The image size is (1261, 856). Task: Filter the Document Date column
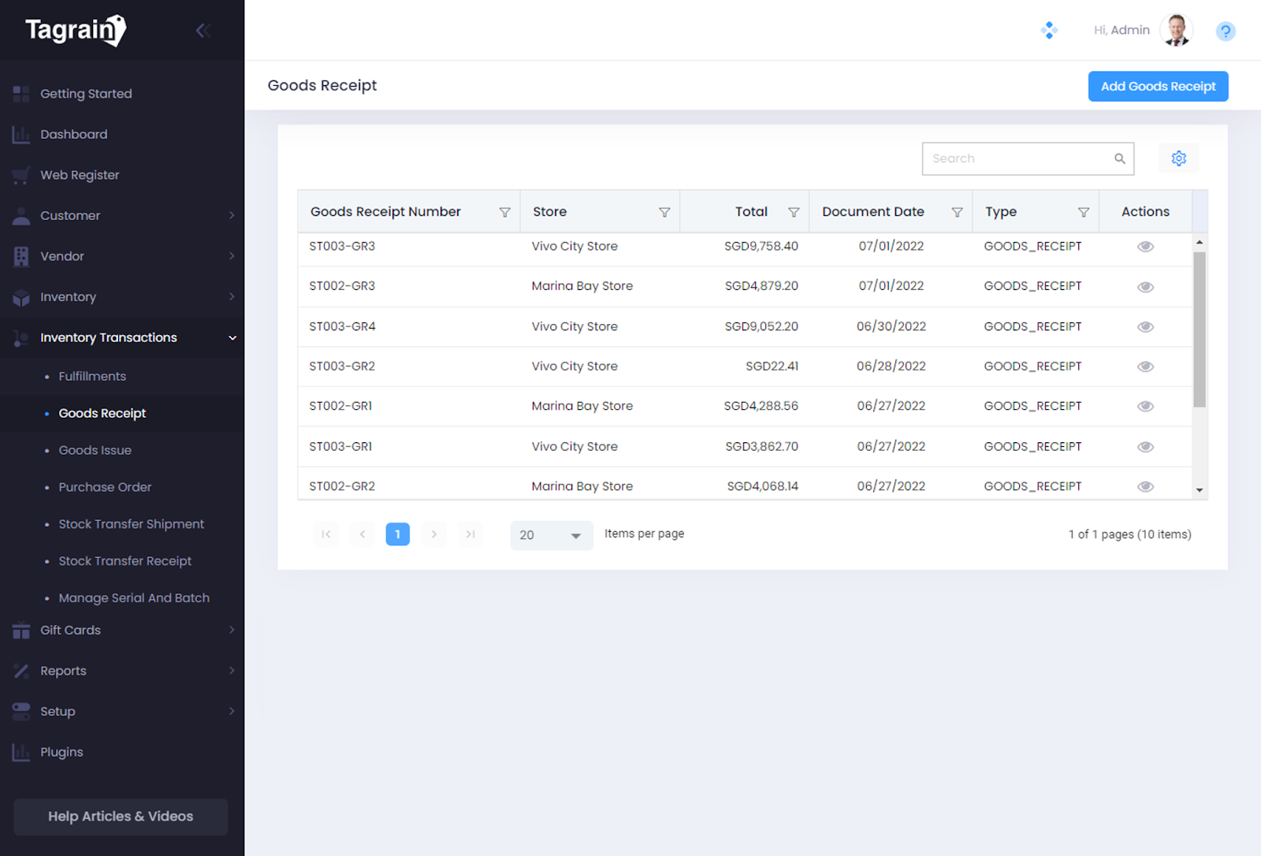click(957, 212)
